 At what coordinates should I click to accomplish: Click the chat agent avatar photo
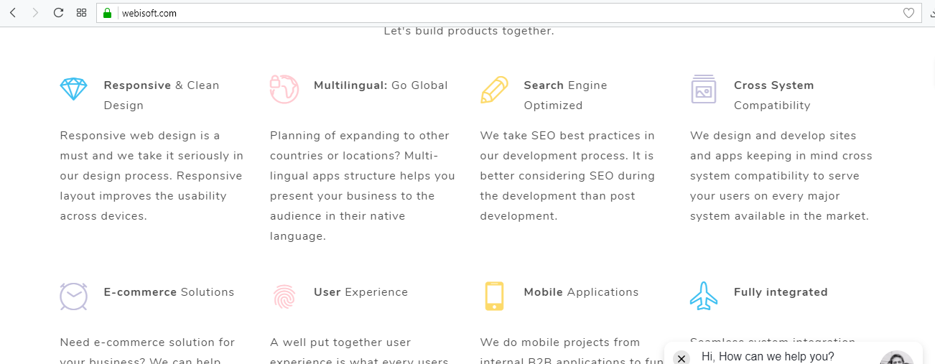(896, 358)
